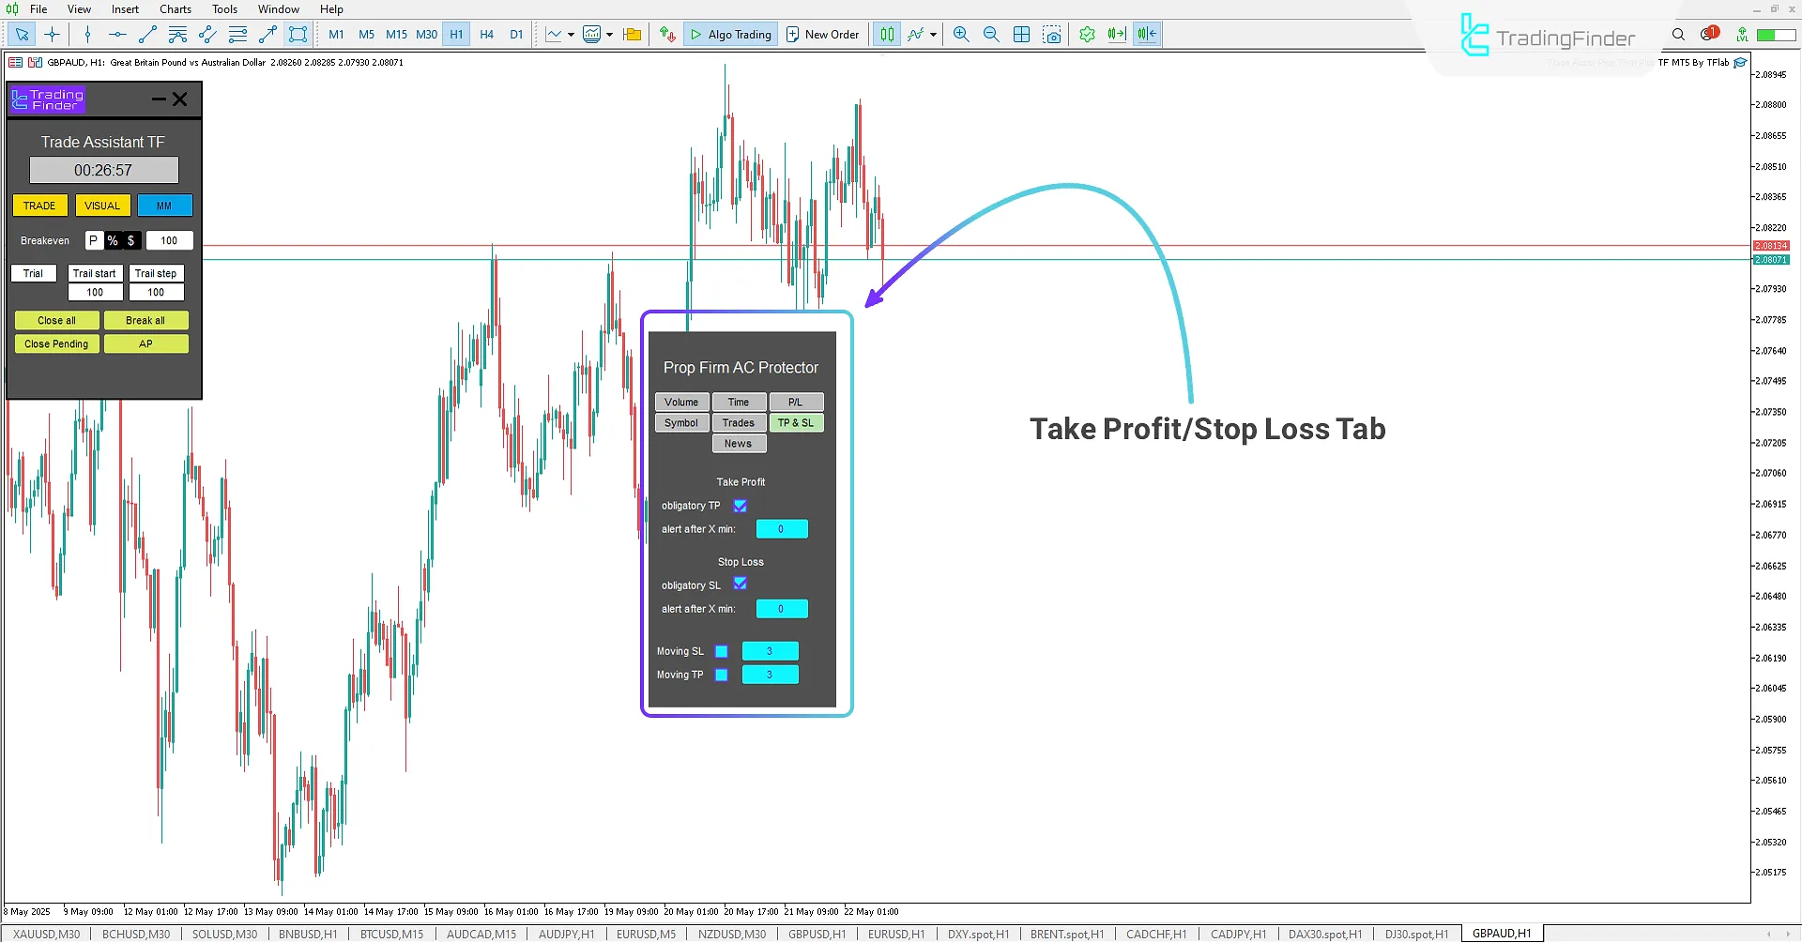Image resolution: width=1802 pixels, height=943 pixels.
Task: Select the Crosshair tool
Action: coord(52,34)
